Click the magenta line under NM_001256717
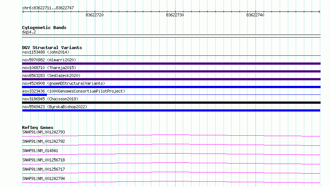 click(171, 173)
